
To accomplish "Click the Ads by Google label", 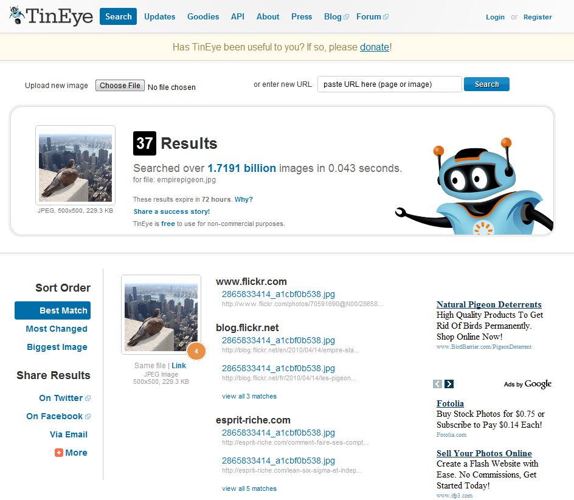I will tap(528, 384).
